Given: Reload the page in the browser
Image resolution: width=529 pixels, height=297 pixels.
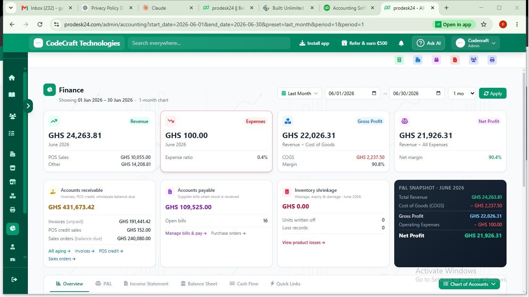Looking at the screenshot, I should [x=40, y=24].
